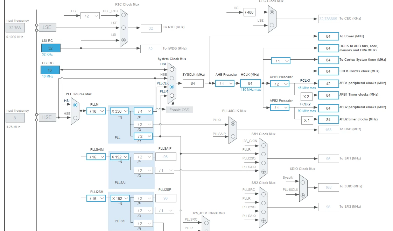Click the HSI RC 16 block
Image resolution: width=393 pixels, height=231 pixels.
[x=50, y=70]
